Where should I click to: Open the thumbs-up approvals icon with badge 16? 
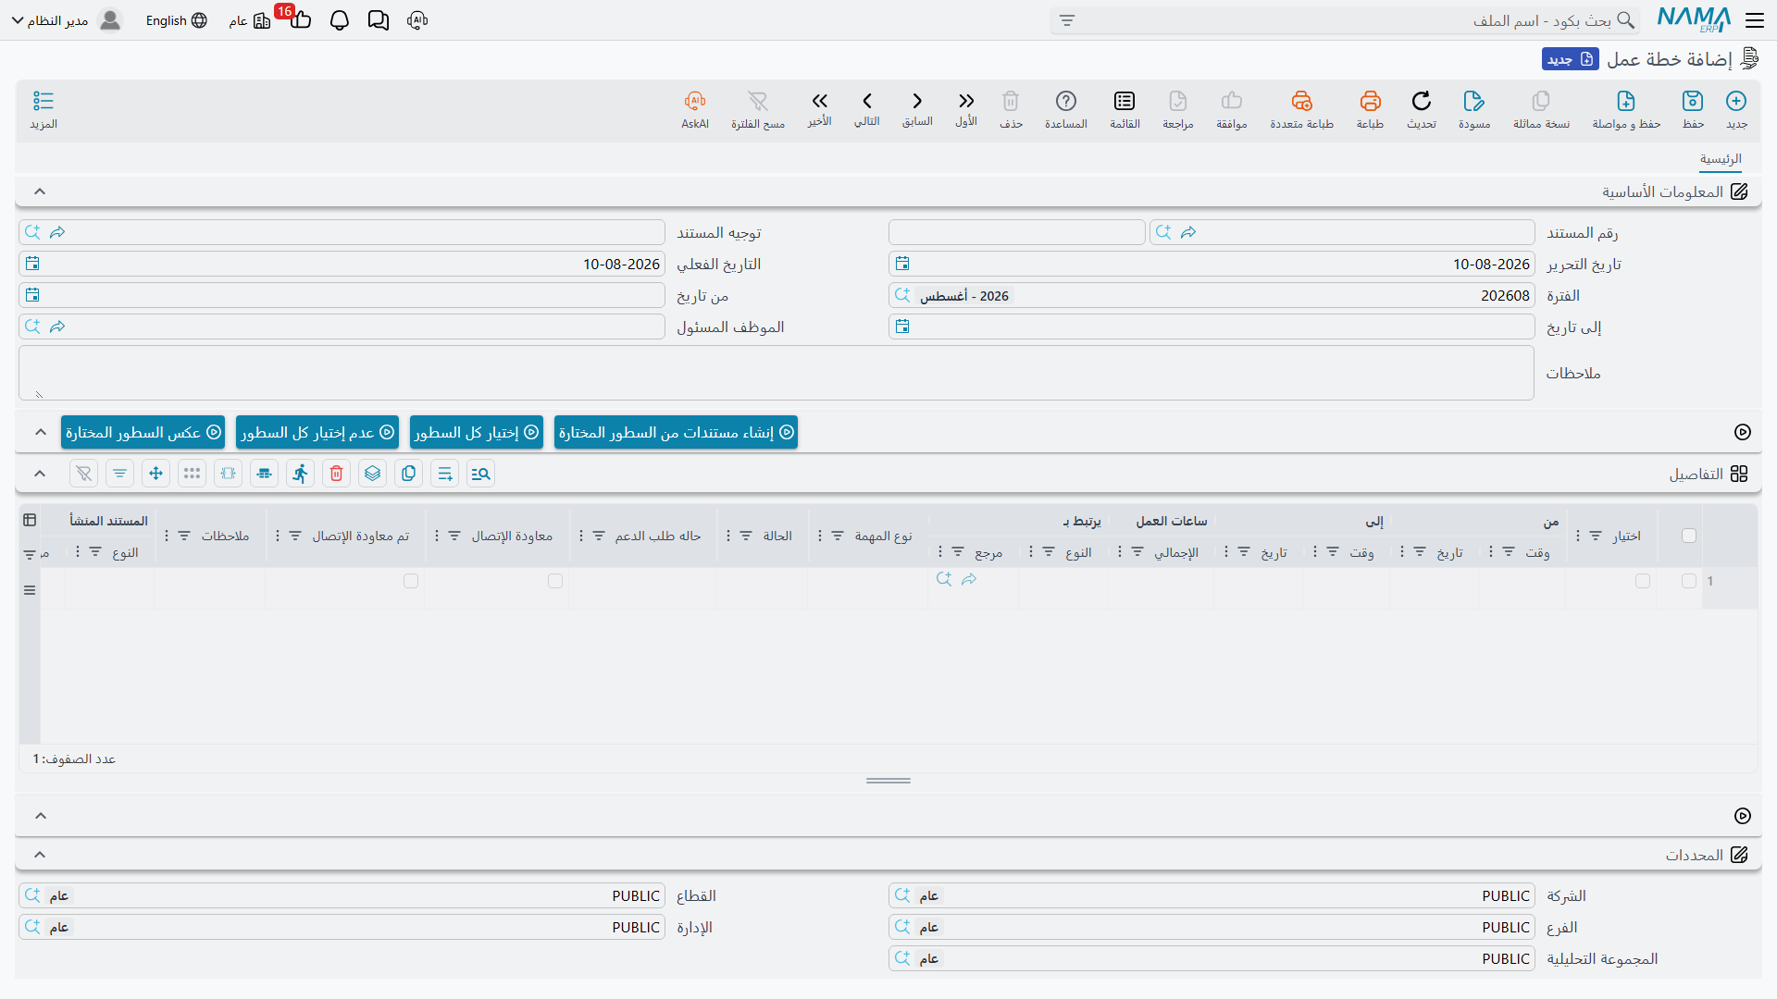300,18
